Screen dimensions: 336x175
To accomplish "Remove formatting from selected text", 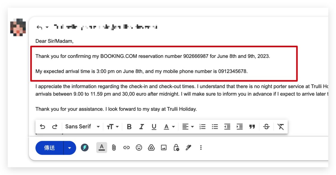I will click(x=281, y=127).
